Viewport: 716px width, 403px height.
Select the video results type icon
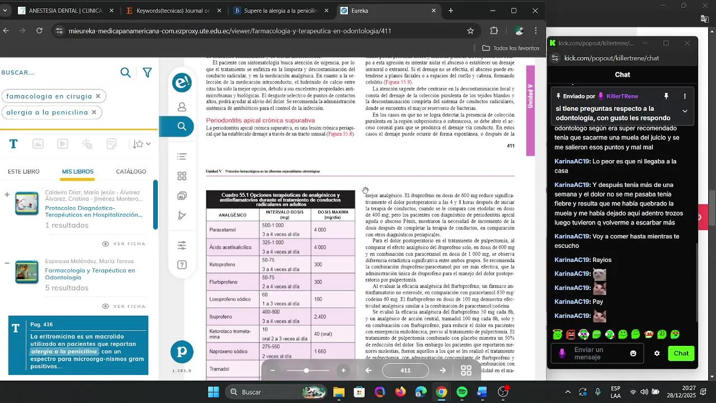[63, 144]
